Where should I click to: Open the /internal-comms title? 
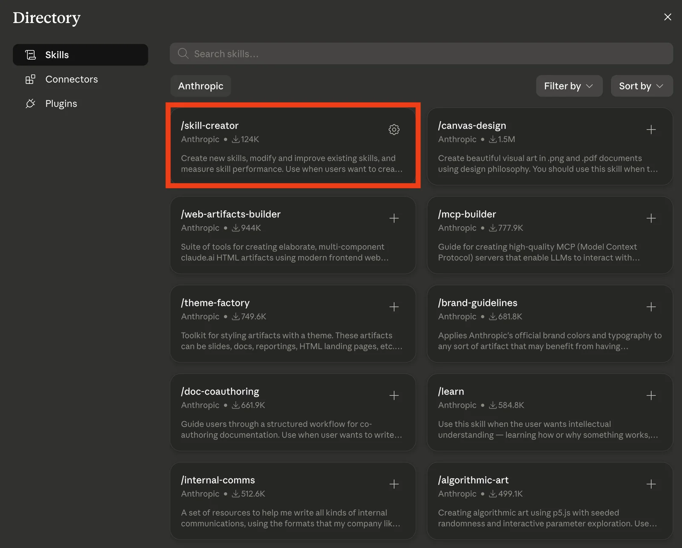(218, 480)
